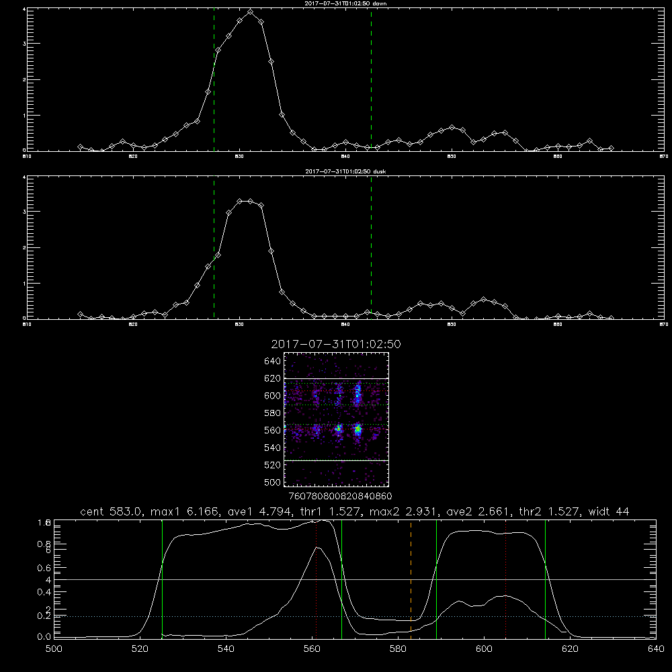This screenshot has width=672, height=672.
Task: Click the y-axis label 620 beside spectral image
Action: [273, 378]
